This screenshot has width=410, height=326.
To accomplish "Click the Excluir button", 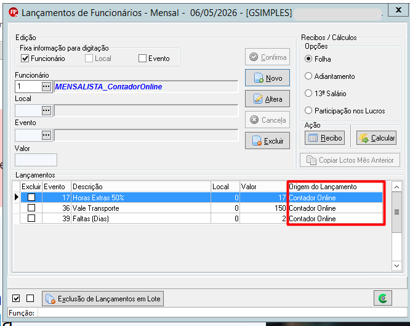I will click(x=267, y=141).
